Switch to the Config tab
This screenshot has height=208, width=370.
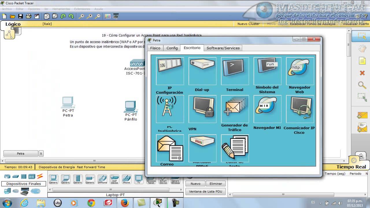[172, 48]
